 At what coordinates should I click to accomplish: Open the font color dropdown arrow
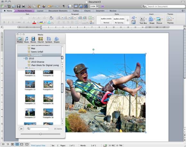38,22
